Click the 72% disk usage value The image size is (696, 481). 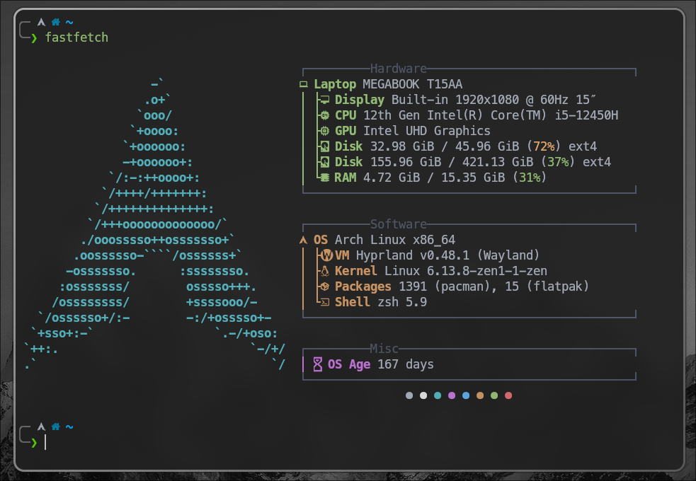(x=544, y=146)
